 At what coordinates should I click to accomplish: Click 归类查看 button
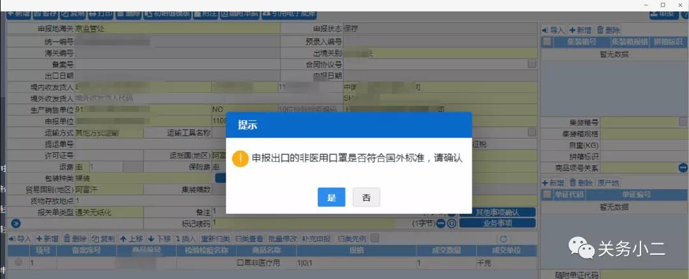point(249,239)
